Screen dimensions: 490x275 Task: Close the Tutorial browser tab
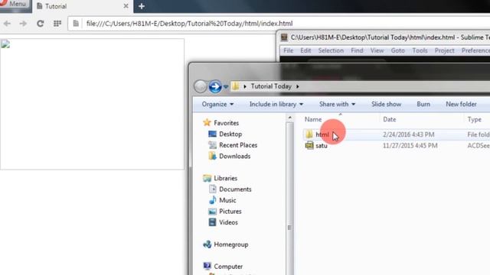(126, 6)
